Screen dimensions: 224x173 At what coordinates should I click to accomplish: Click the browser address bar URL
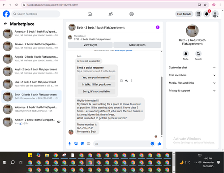click(52, 5)
